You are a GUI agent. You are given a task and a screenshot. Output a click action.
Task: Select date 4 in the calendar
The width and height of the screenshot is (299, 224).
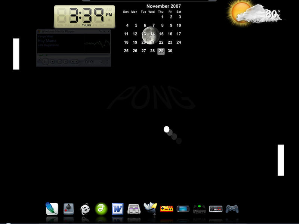(127, 25)
